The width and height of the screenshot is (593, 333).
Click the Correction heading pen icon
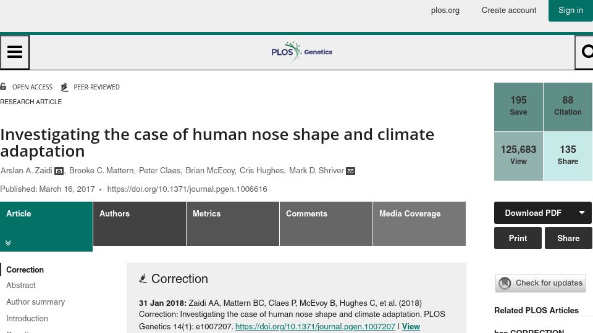coord(143,279)
